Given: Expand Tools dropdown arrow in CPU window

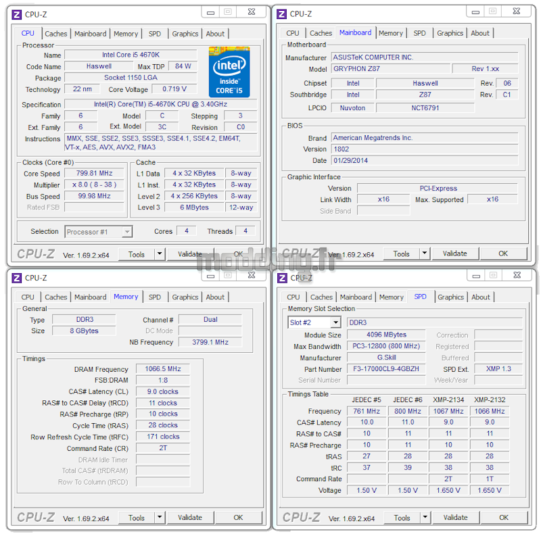Looking at the screenshot, I should [160, 254].
